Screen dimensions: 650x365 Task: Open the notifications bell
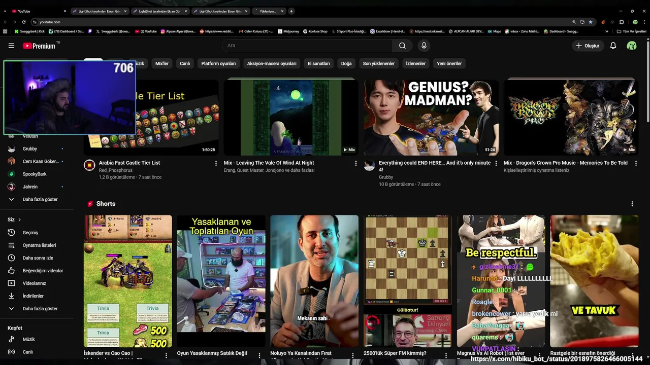(x=613, y=46)
